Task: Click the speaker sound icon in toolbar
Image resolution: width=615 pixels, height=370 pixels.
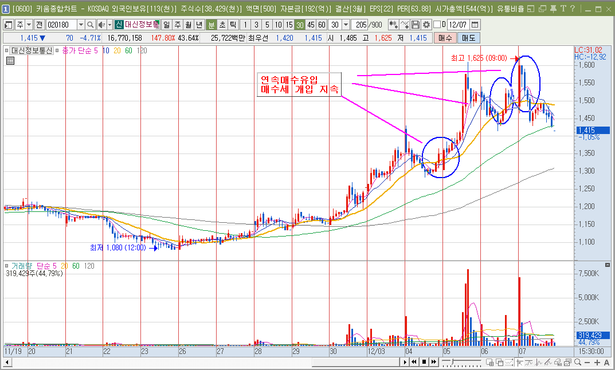Action: pyautogui.click(x=101, y=25)
